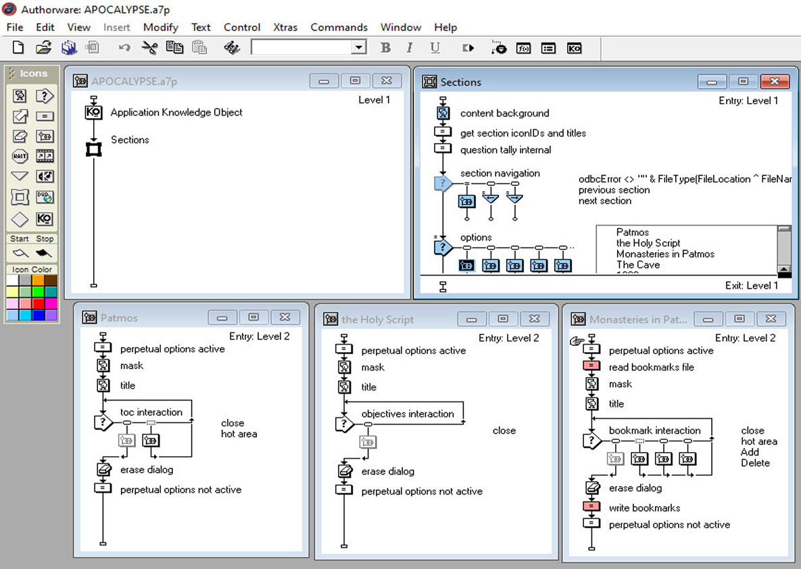Image resolution: width=801 pixels, height=569 pixels.
Task: Toggle Bold text formatting
Action: 386,48
